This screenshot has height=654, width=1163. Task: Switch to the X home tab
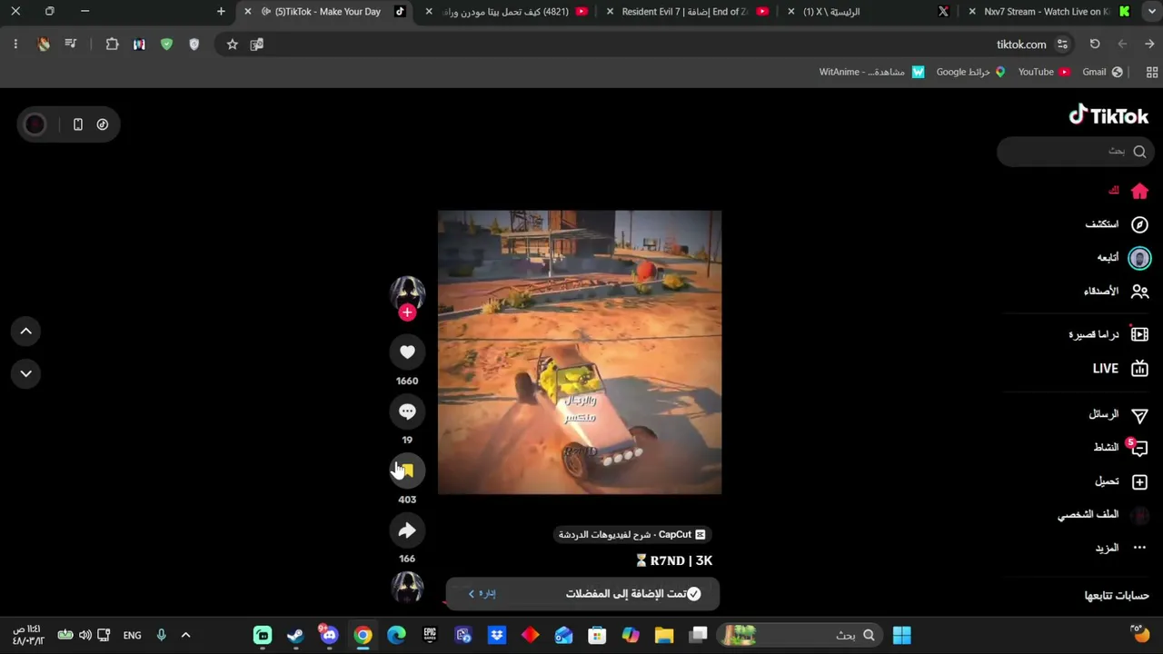pyautogui.click(x=870, y=12)
